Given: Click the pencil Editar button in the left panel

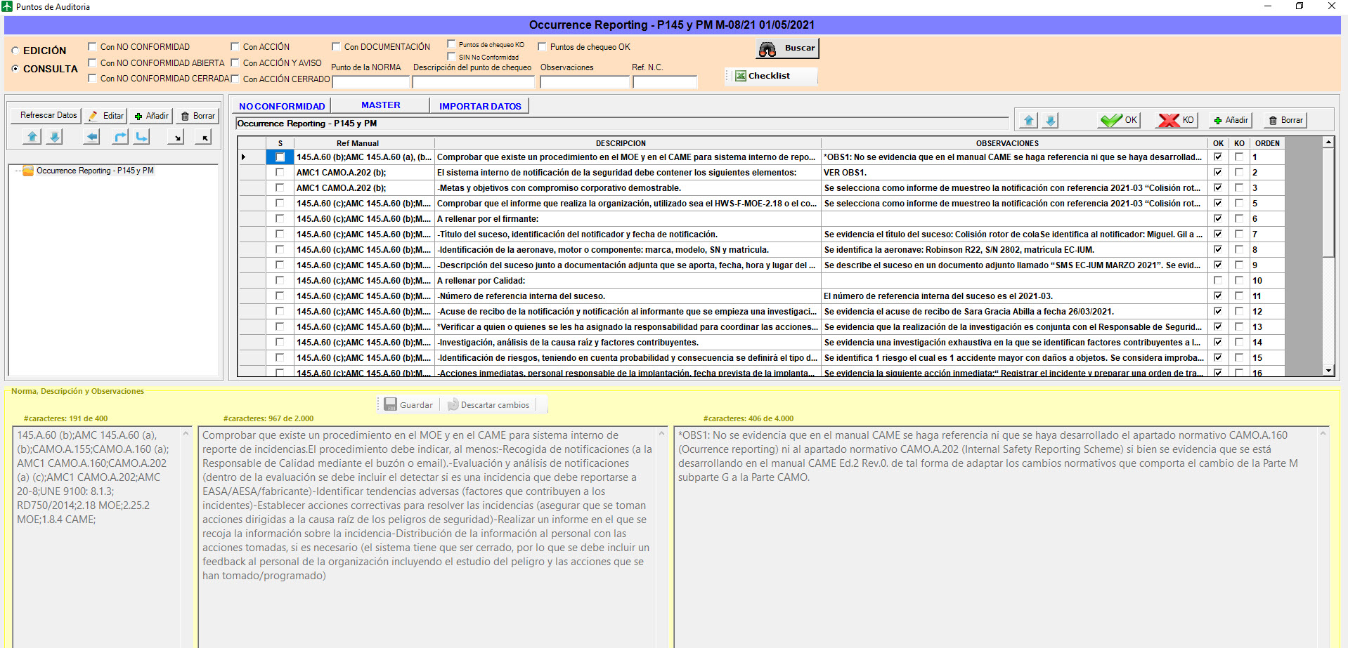Looking at the screenshot, I should point(106,116).
